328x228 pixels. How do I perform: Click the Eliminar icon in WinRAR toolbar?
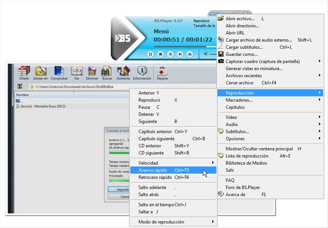pyautogui.click(x=92, y=73)
